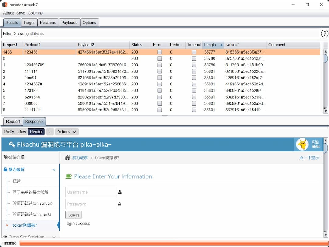
Task: Collapse the 暴力破解 sidebar section
Action: click(54, 170)
